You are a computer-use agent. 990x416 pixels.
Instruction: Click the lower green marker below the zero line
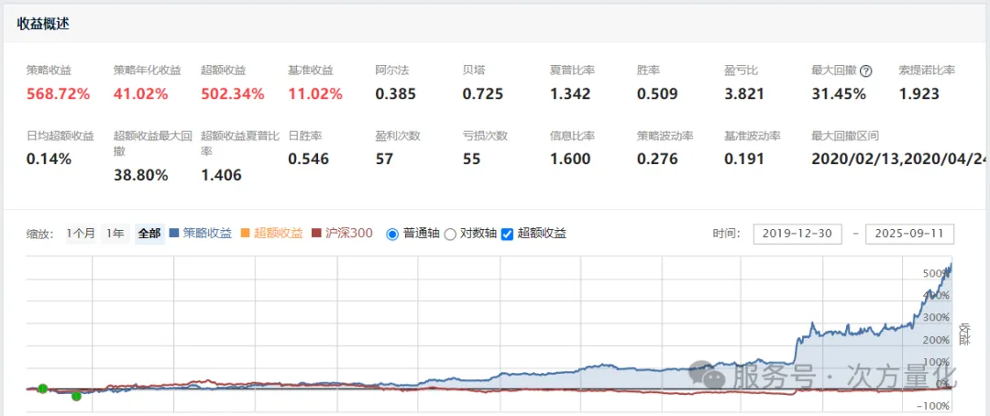(x=76, y=396)
